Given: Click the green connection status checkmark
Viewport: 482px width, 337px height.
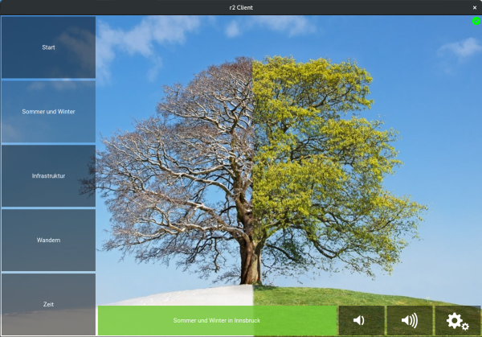Looking at the screenshot, I should tap(476, 21).
